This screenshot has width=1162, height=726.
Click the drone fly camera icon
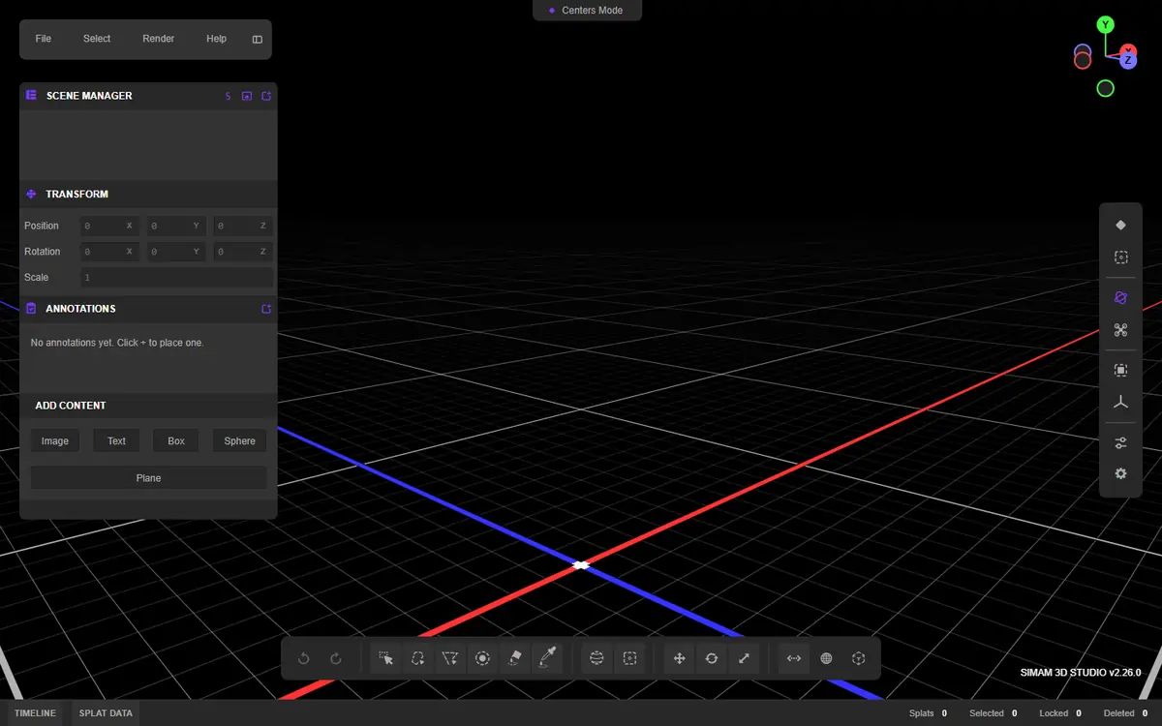(x=1120, y=330)
